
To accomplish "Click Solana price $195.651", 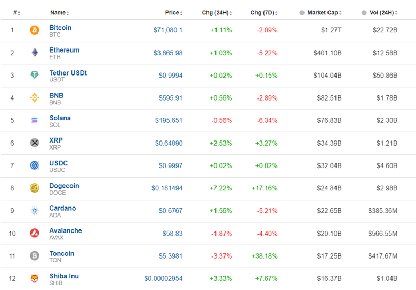I will [x=169, y=120].
